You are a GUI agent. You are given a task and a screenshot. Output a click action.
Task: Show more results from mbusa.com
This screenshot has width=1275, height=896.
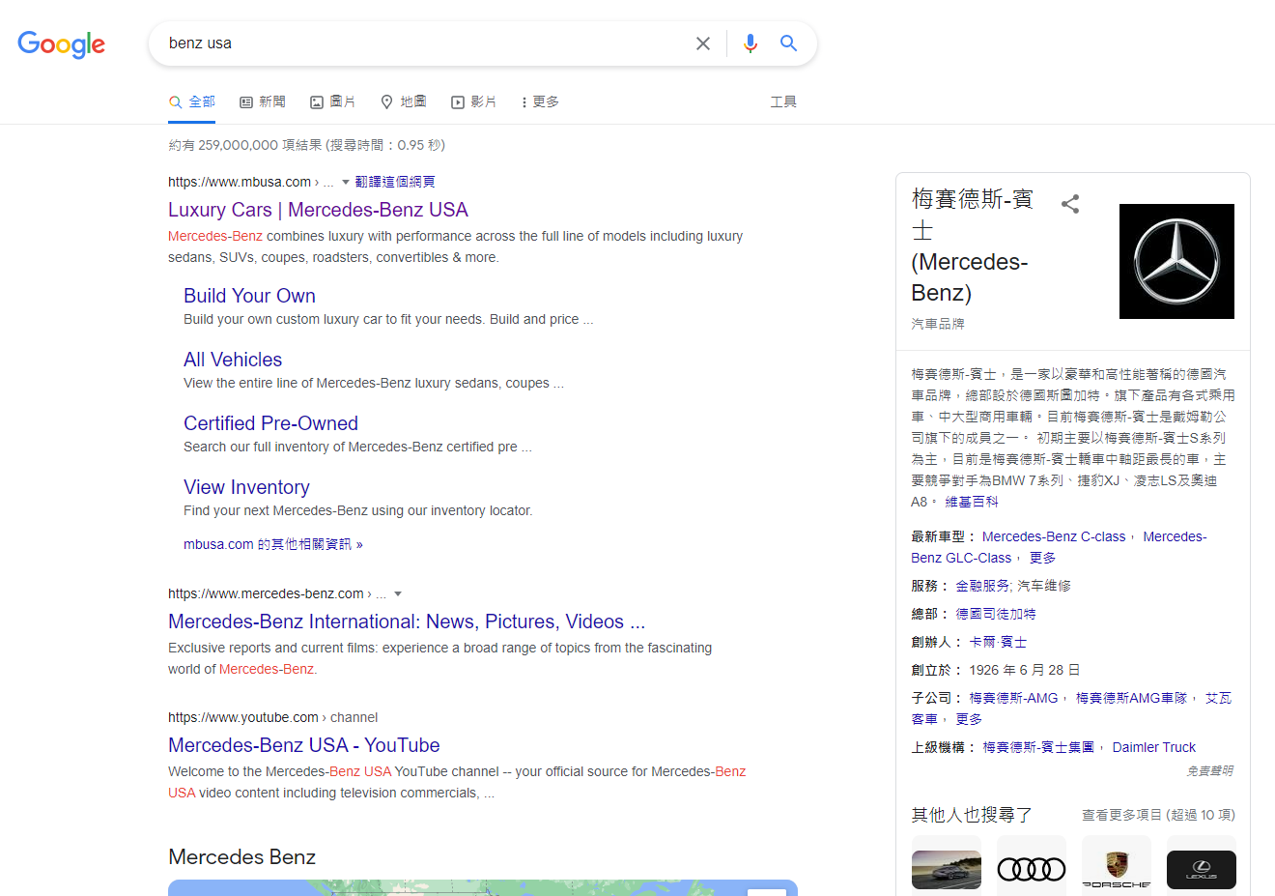click(x=273, y=544)
